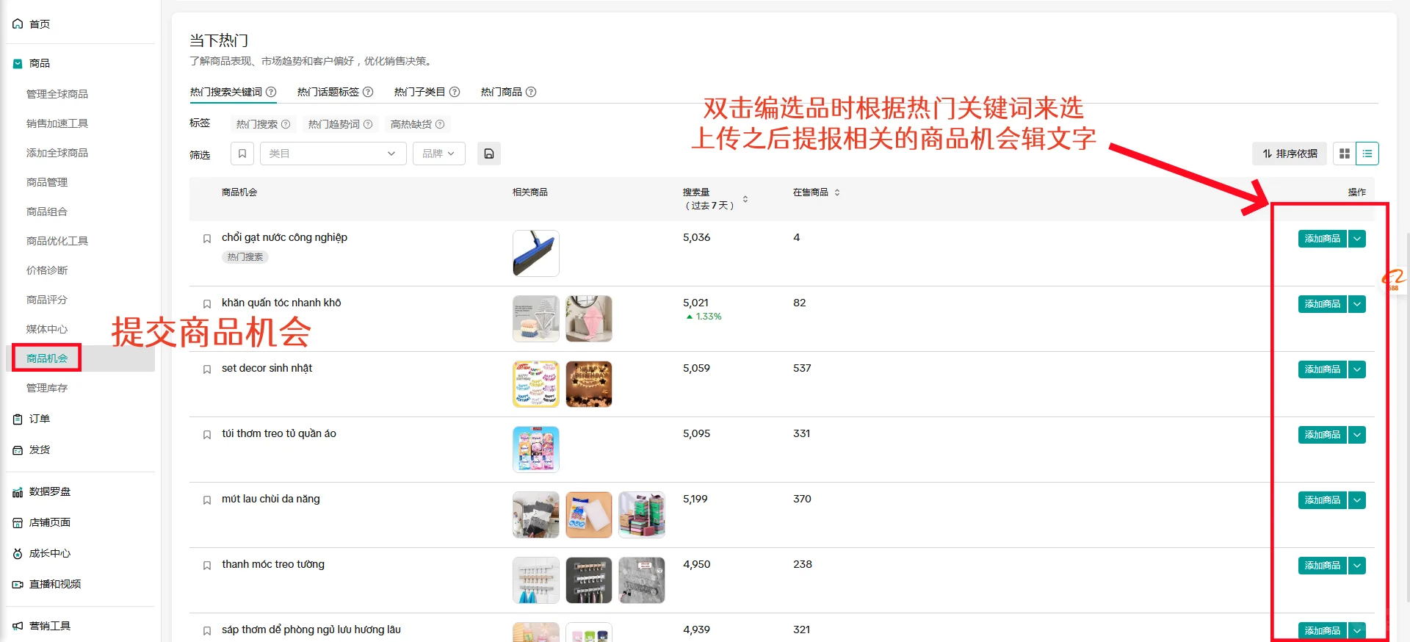Image resolution: width=1410 pixels, height=642 pixels.
Task: Bookmark the 'chổi gạt nước công nghiệp' keyword
Action: point(207,239)
